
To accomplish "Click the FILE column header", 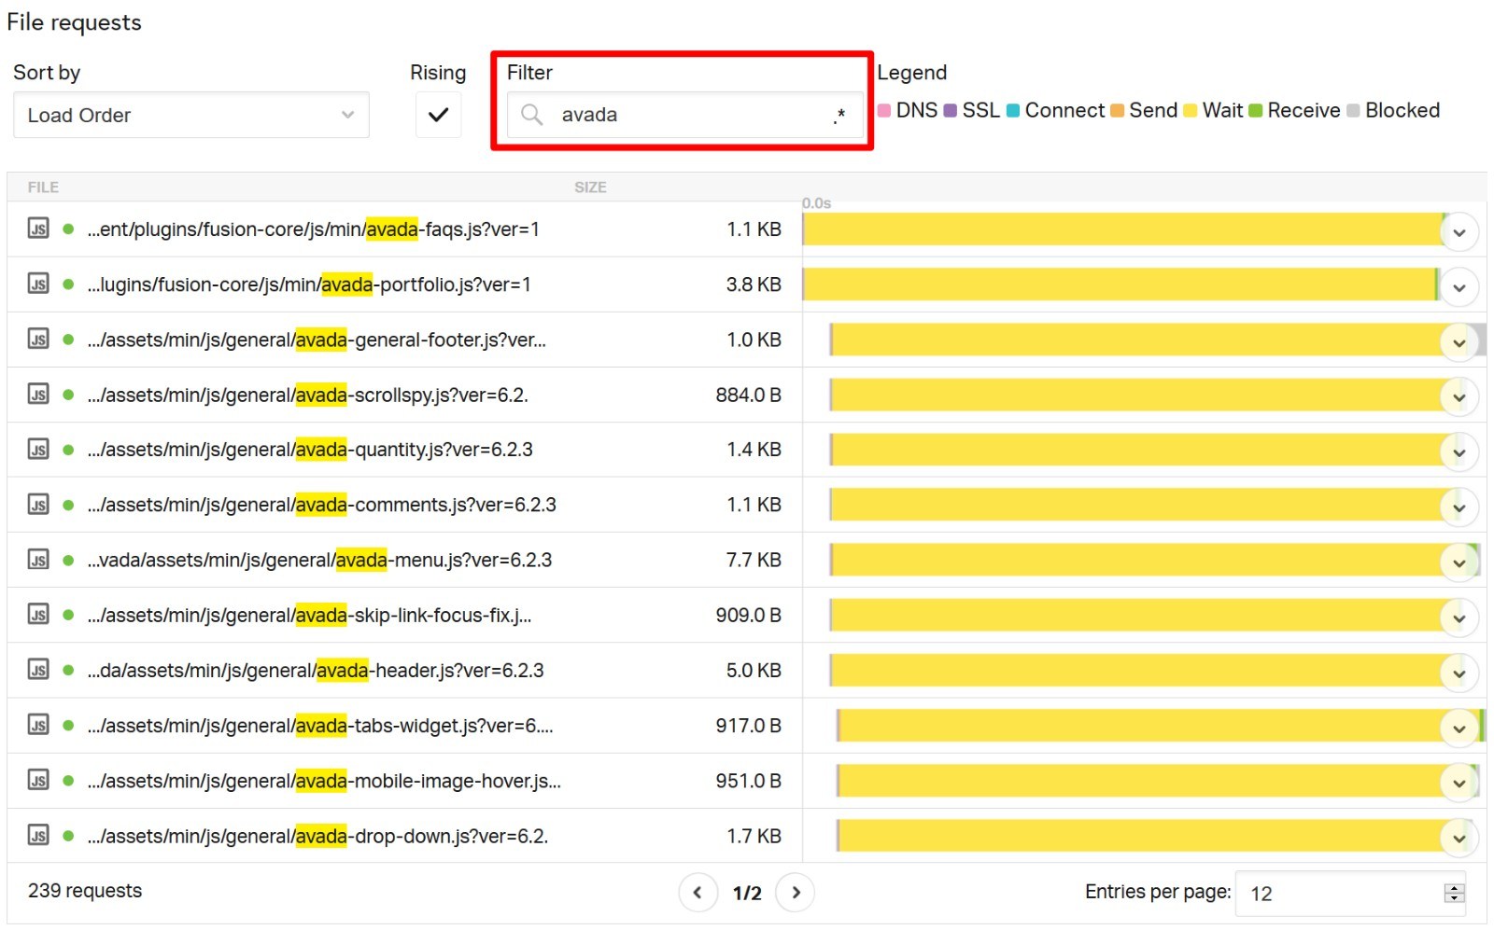I will pyautogui.click(x=43, y=187).
